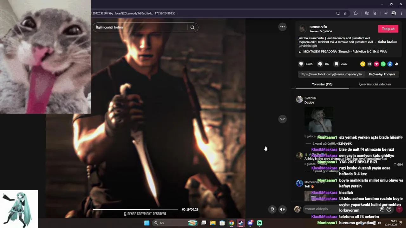
Task: See the translation via Çevirisini gör
Action: [x=308, y=46]
